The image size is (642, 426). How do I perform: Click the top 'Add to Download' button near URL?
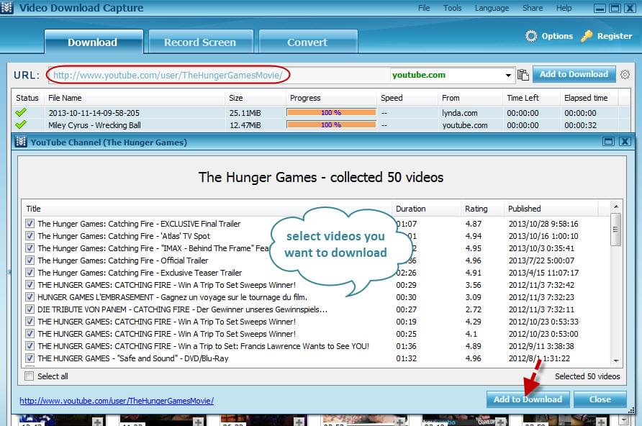pos(574,75)
